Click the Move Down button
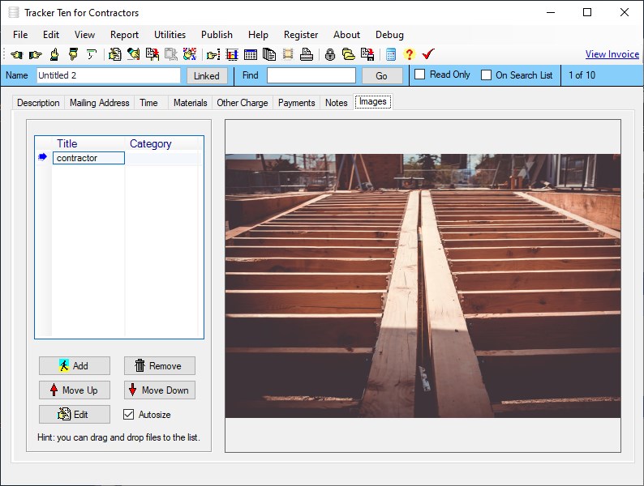 [x=159, y=390]
